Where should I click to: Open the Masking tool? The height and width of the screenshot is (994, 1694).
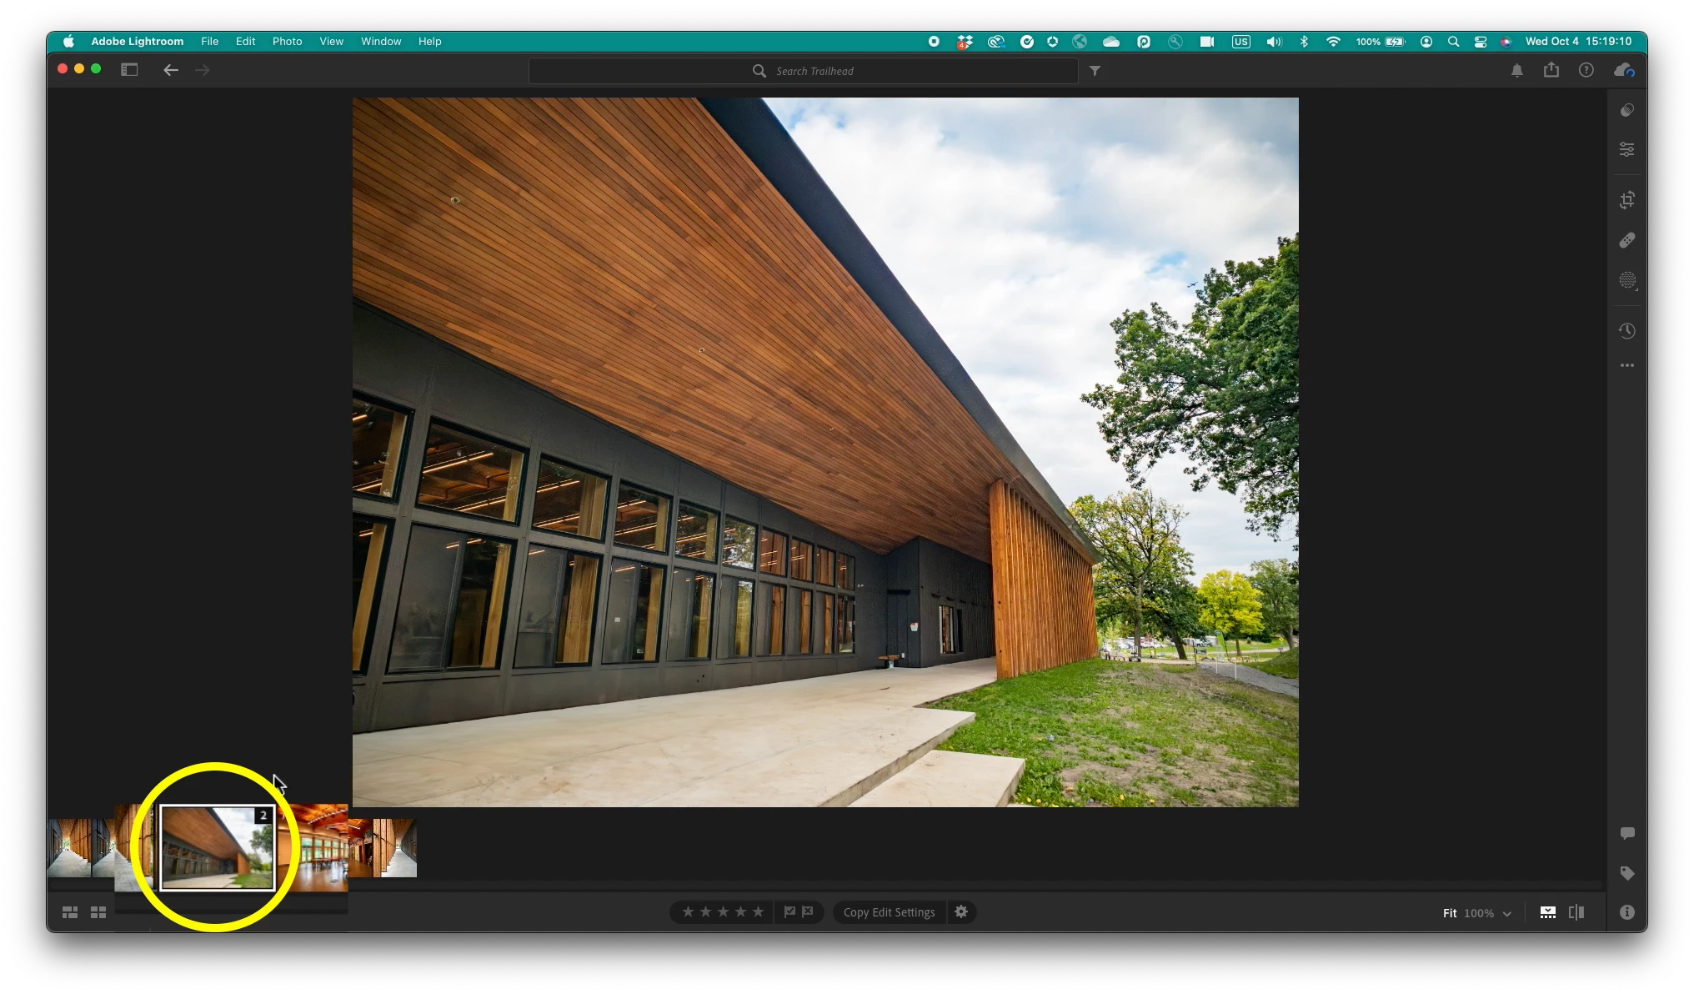(x=1626, y=280)
